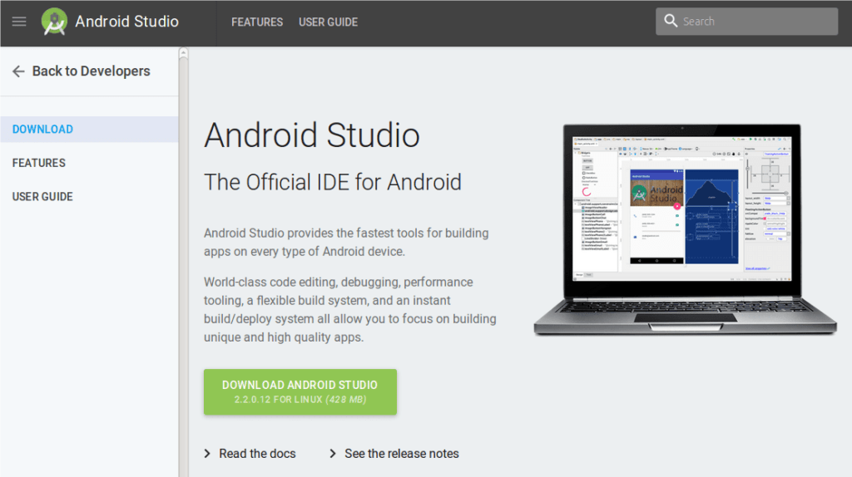852x477 pixels.
Task: Click the Android Studio logo icon
Action: click(54, 22)
